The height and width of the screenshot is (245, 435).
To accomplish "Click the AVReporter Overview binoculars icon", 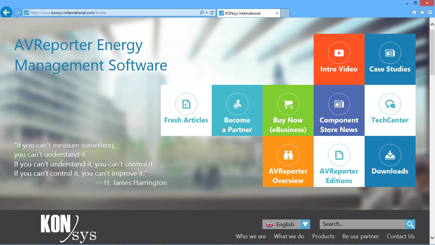I will pos(288,155).
